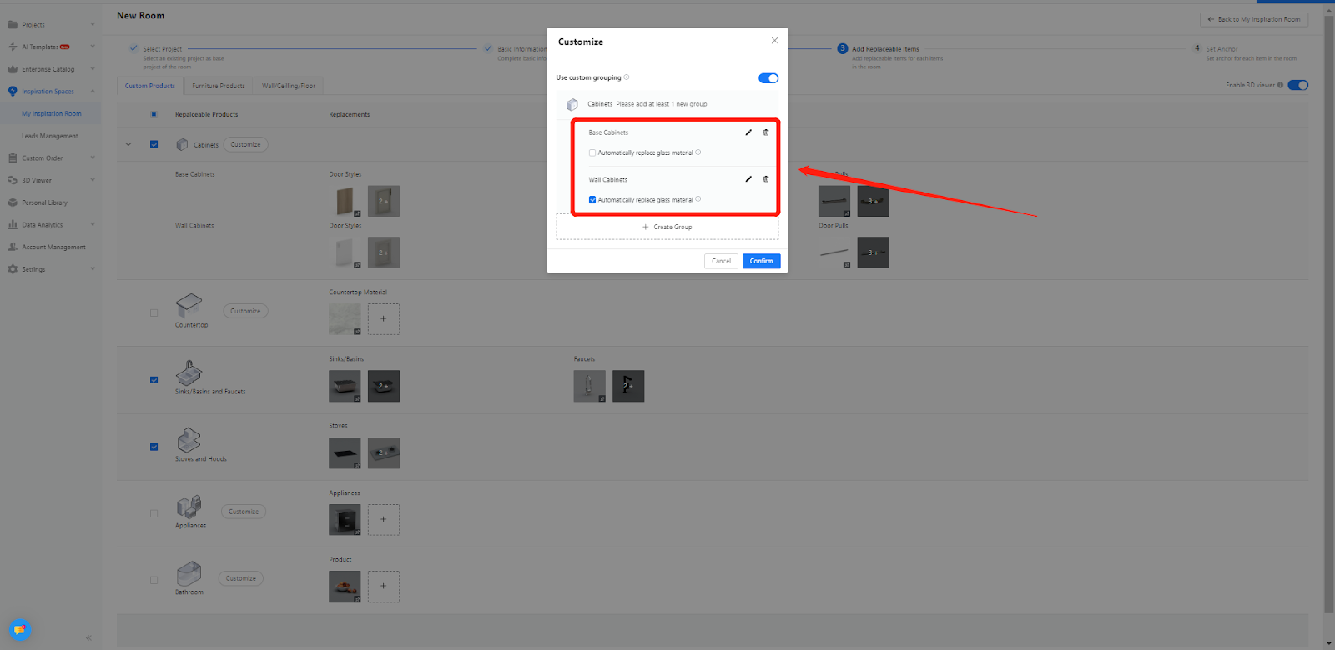The image size is (1335, 650).
Task: Cancel the Customize dialog
Action: click(721, 261)
